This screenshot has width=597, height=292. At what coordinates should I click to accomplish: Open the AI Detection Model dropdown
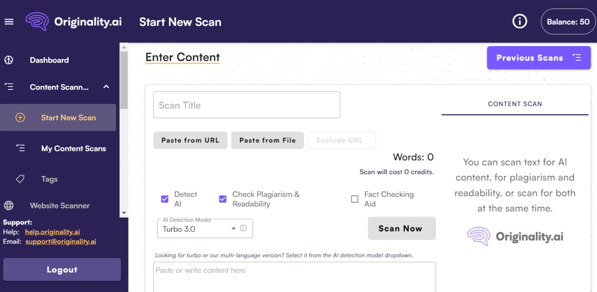coord(234,229)
